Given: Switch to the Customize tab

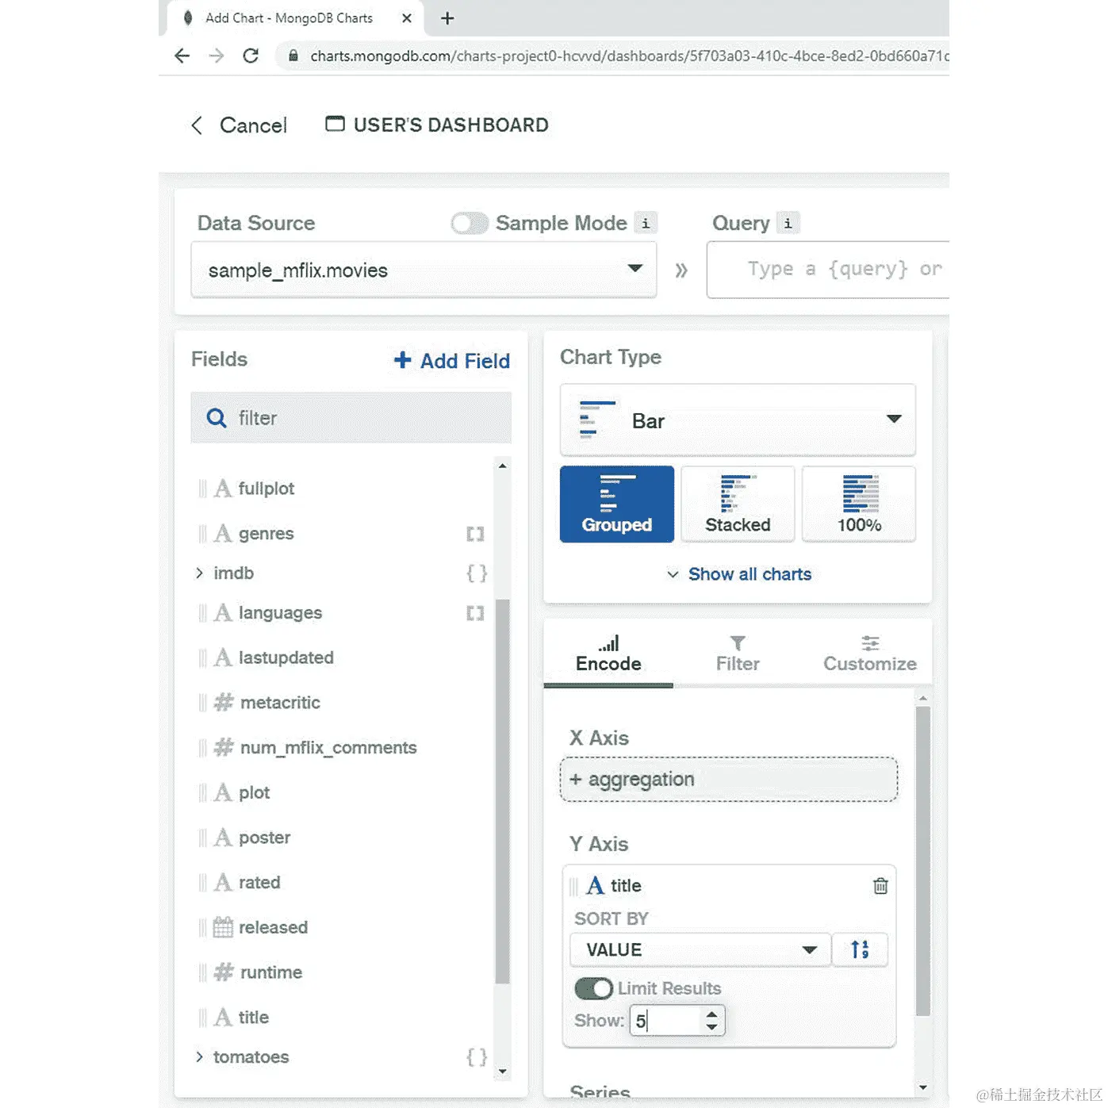Looking at the screenshot, I should (869, 655).
